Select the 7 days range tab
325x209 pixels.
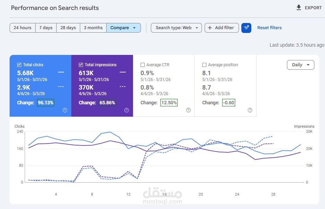46,28
